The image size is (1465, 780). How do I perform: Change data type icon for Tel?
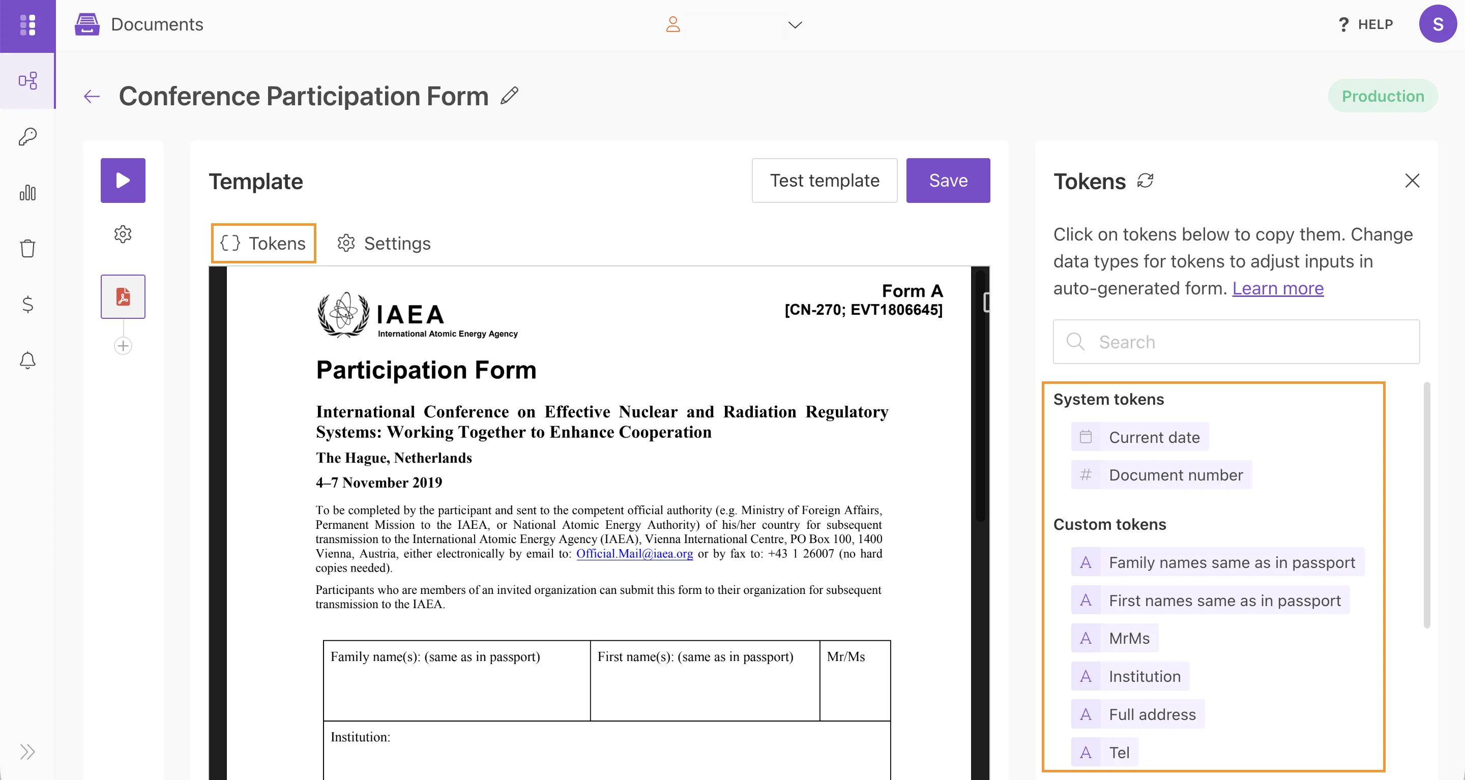tap(1086, 752)
